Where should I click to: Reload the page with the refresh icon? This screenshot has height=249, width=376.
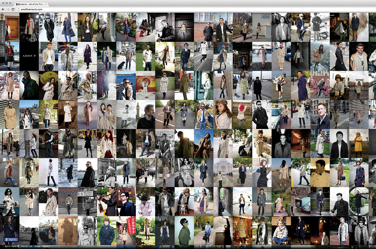coord(13,9)
